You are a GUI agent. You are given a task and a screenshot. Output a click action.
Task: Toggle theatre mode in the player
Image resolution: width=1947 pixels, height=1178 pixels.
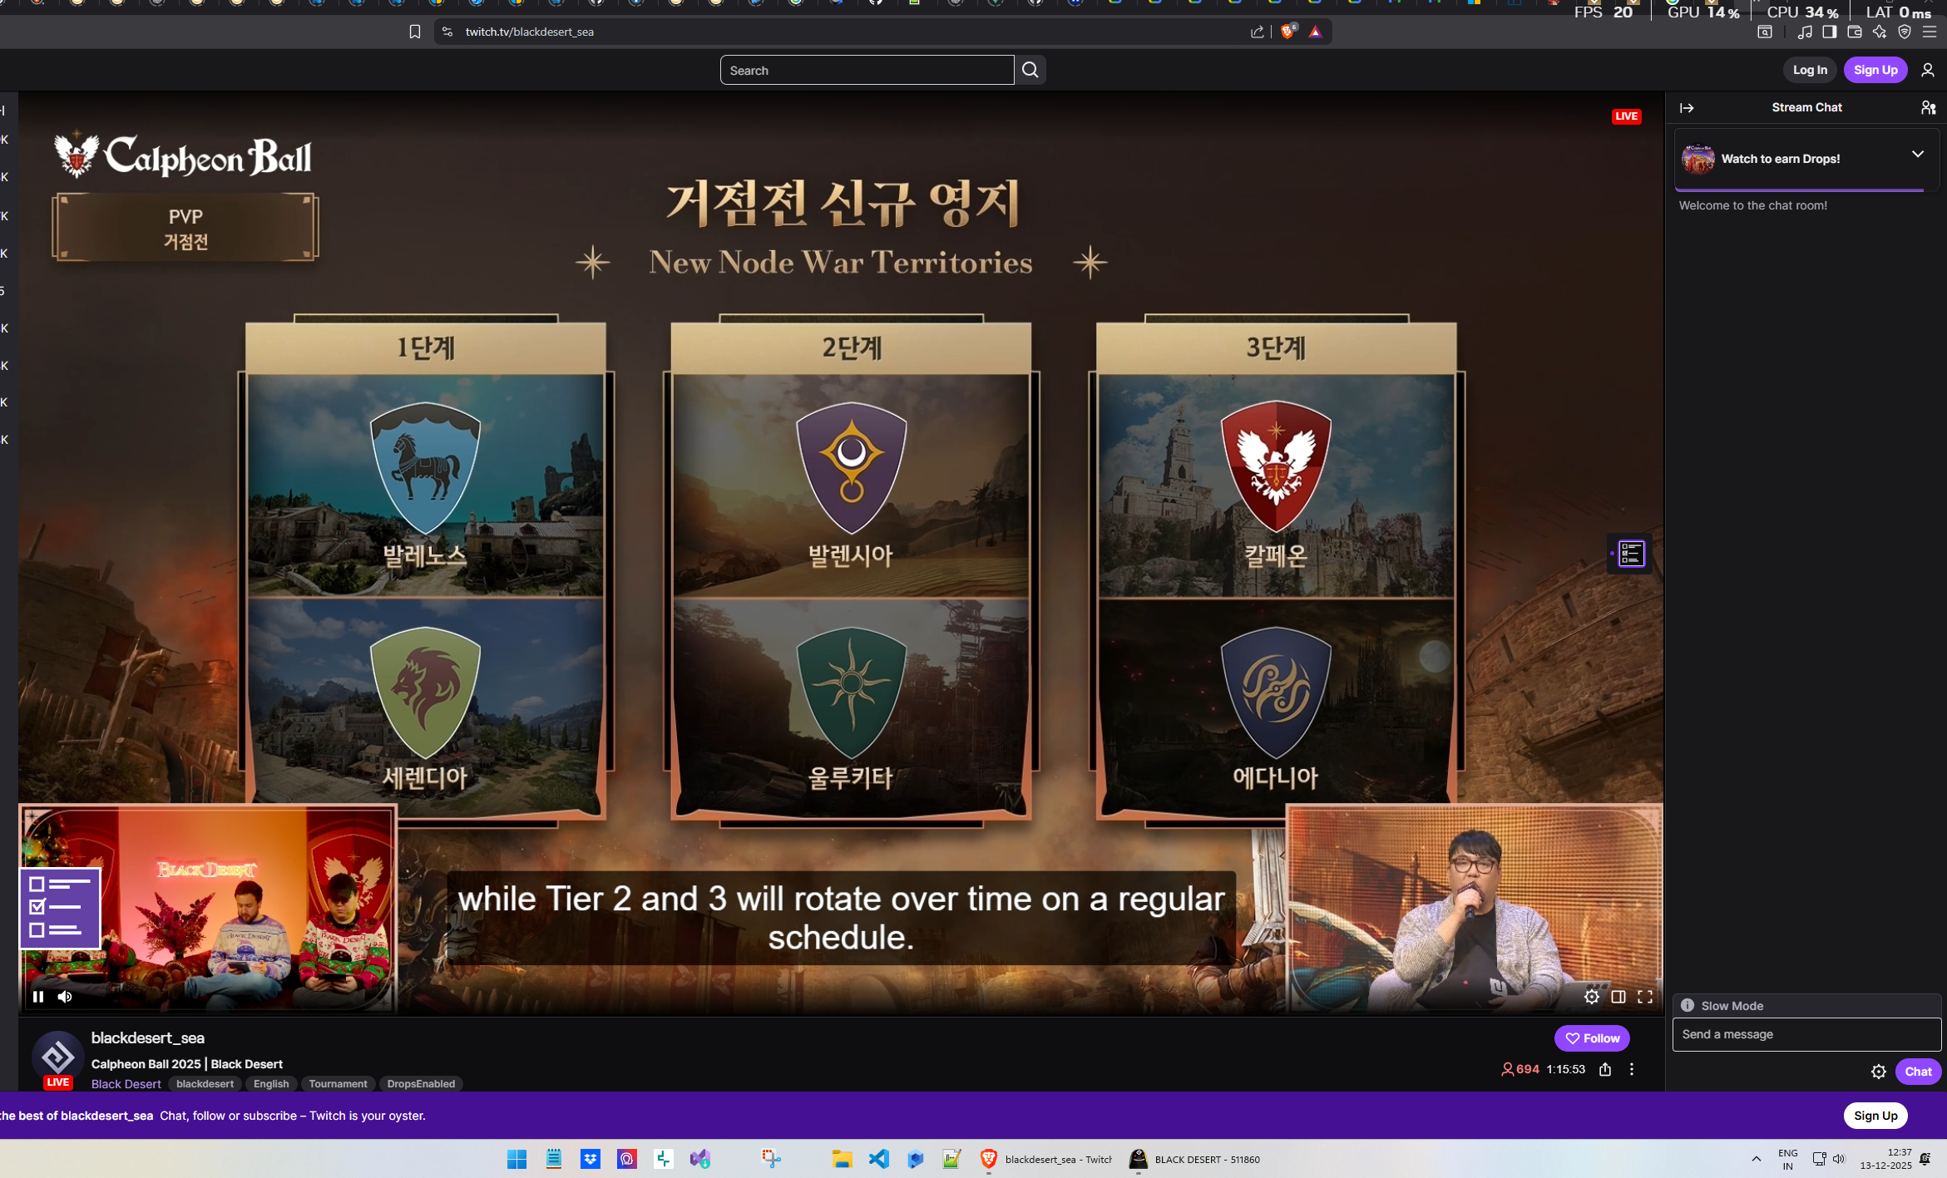click(1618, 997)
